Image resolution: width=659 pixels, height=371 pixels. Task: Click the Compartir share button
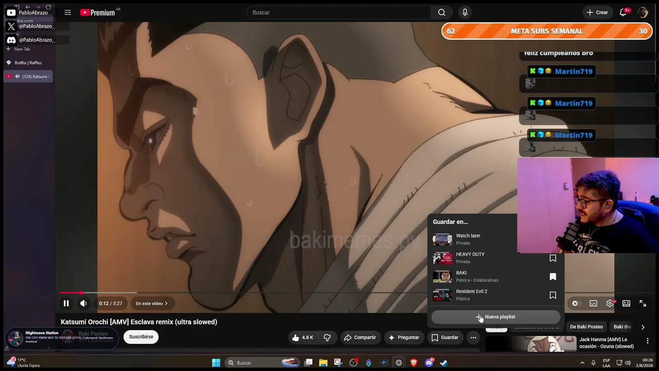(x=360, y=338)
